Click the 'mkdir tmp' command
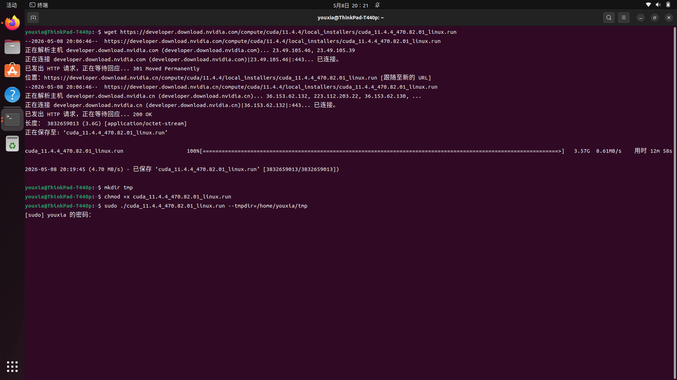This screenshot has height=380, width=677. tap(118, 188)
